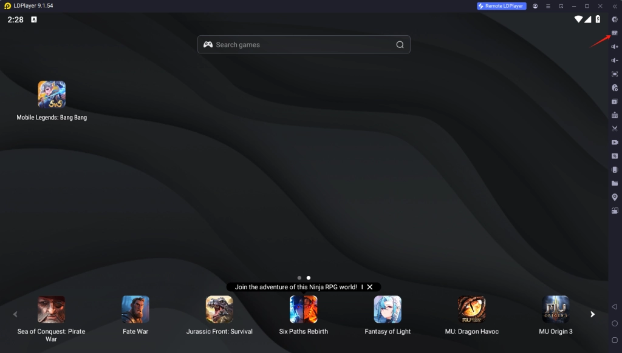
Task: Launch Mobile Legends: Bang Bang
Action: [52, 94]
